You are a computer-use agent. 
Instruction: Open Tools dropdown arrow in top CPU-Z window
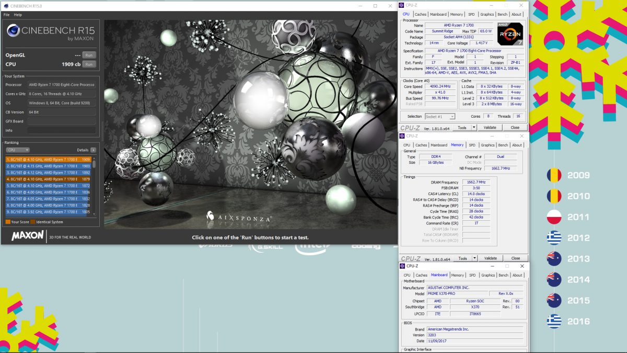[x=474, y=128]
